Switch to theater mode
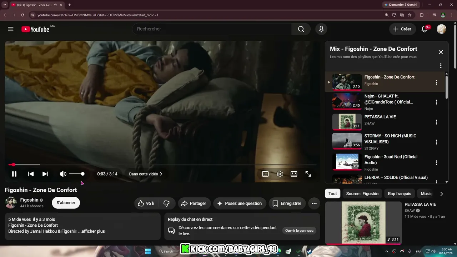Image resolution: width=457 pixels, height=257 pixels. pyautogui.click(x=294, y=174)
